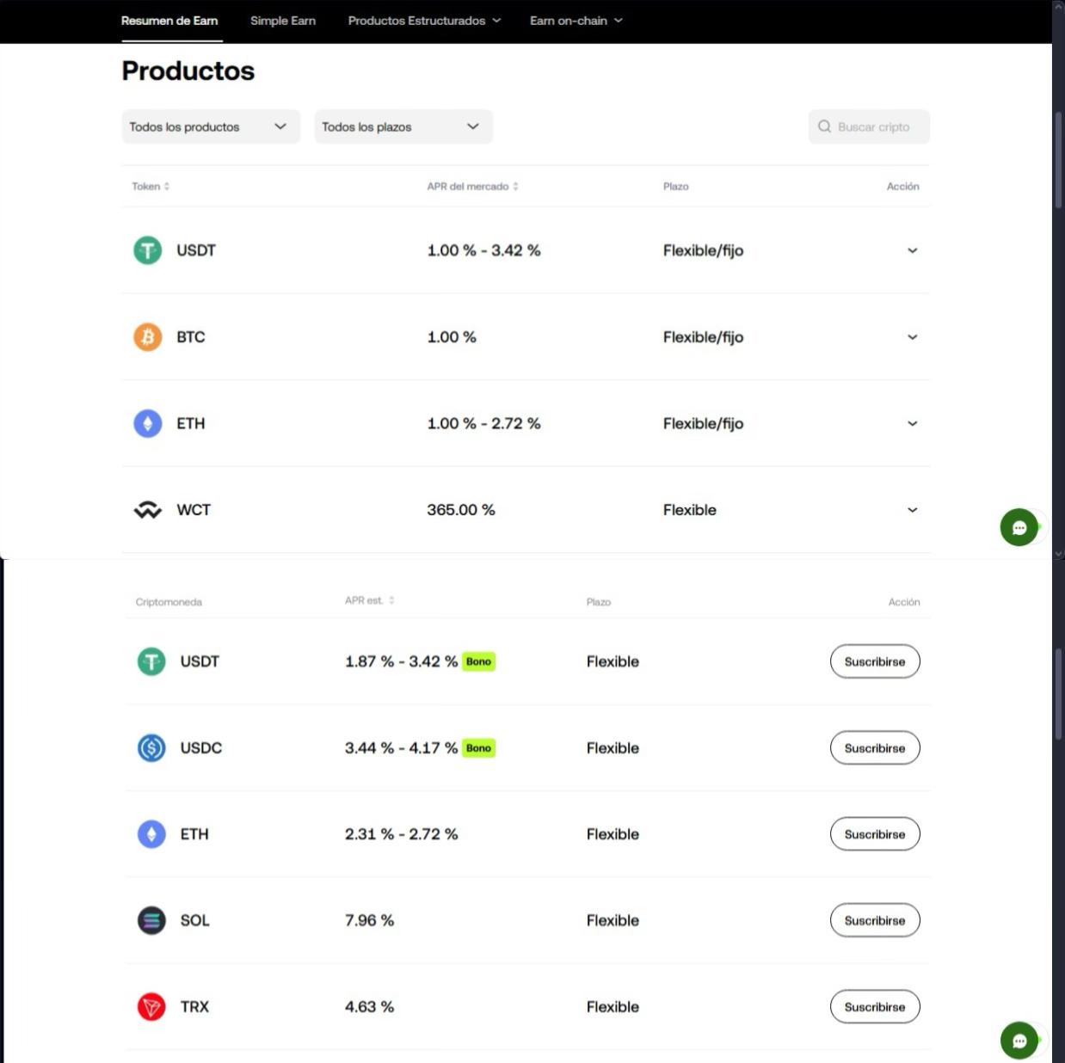Open the Productos Estructurados menu

423,21
